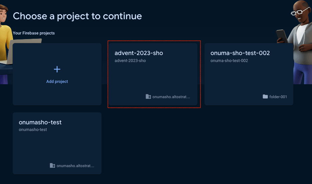Click the advent-2023-sho project ID subtitle
This screenshot has width=312, height=184.
(x=130, y=61)
